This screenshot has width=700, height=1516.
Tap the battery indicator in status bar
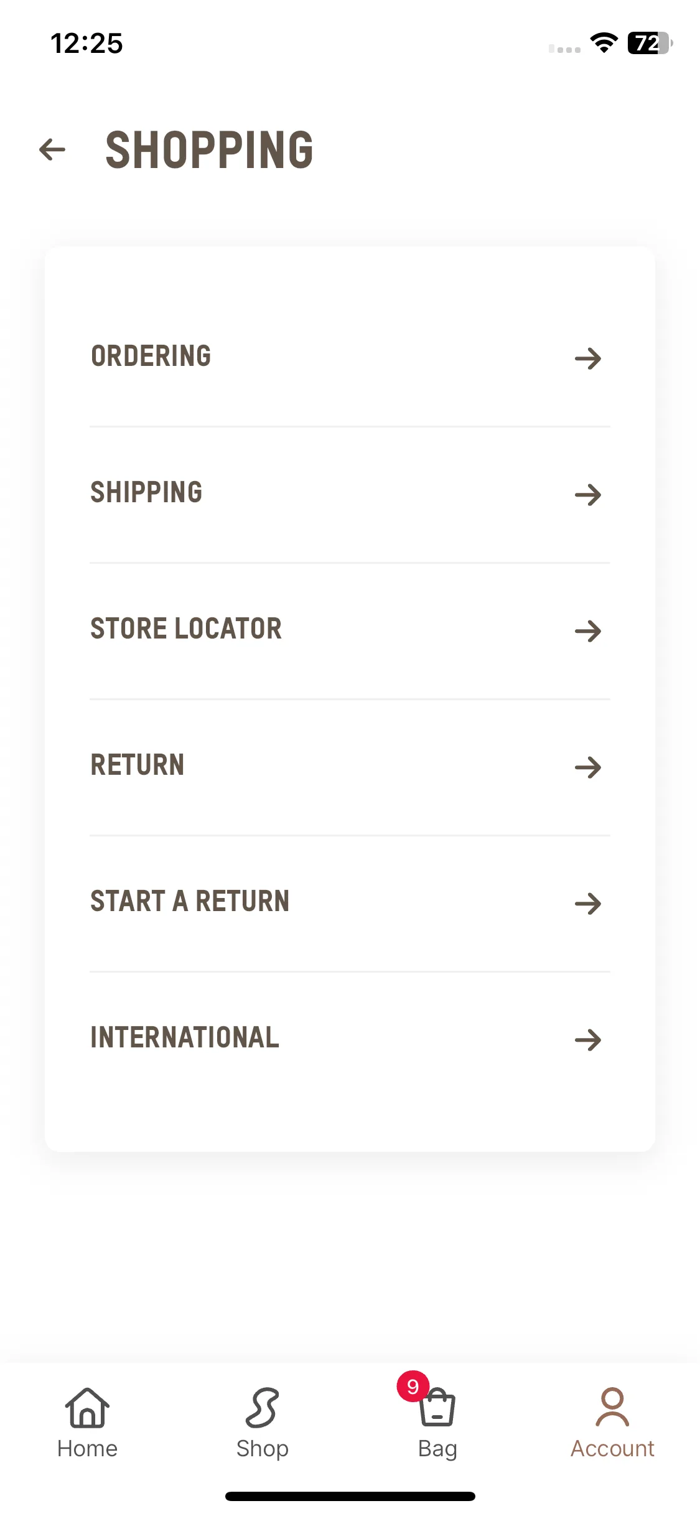650,43
